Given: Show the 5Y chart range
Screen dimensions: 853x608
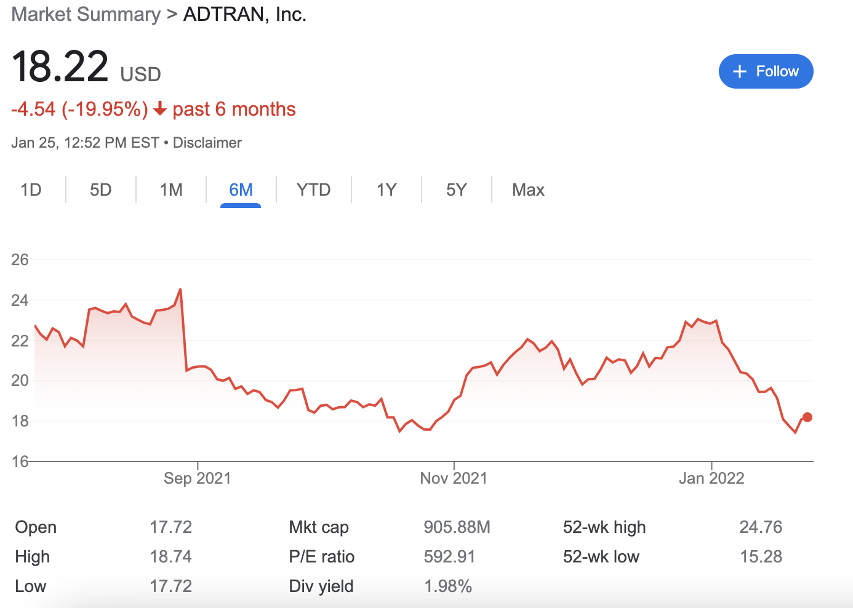Looking at the screenshot, I should coord(457,190).
